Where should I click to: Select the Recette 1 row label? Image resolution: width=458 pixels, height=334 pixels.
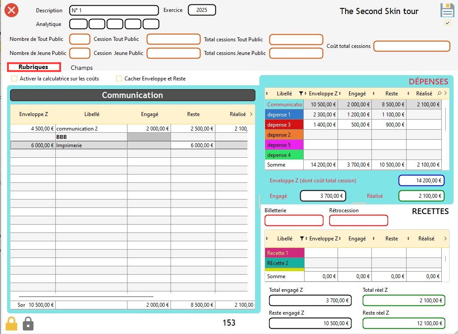[284, 253]
